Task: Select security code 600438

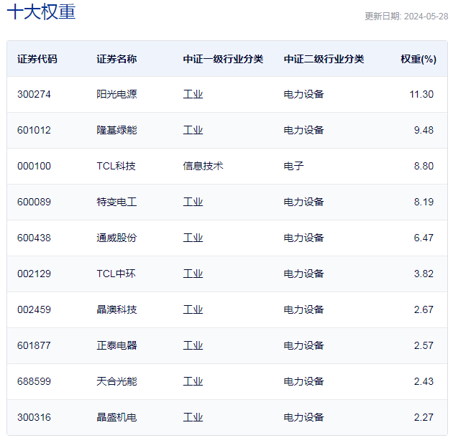Action: 34,238
